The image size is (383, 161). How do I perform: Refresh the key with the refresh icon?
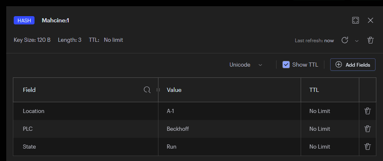(x=345, y=40)
